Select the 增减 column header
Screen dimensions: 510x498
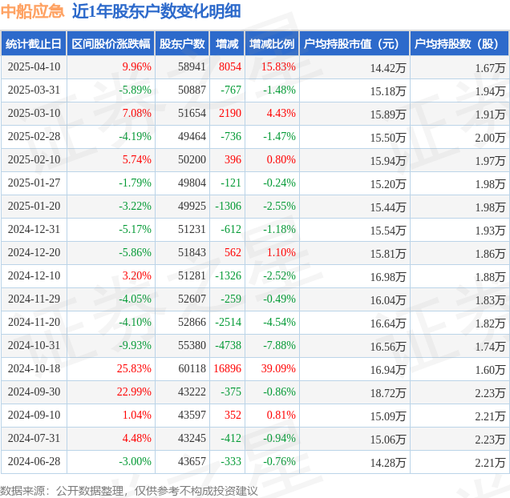pyautogui.click(x=227, y=43)
